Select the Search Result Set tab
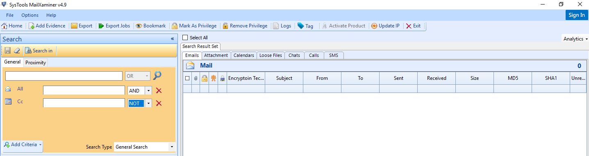This screenshot has height=156, width=589. (x=200, y=46)
